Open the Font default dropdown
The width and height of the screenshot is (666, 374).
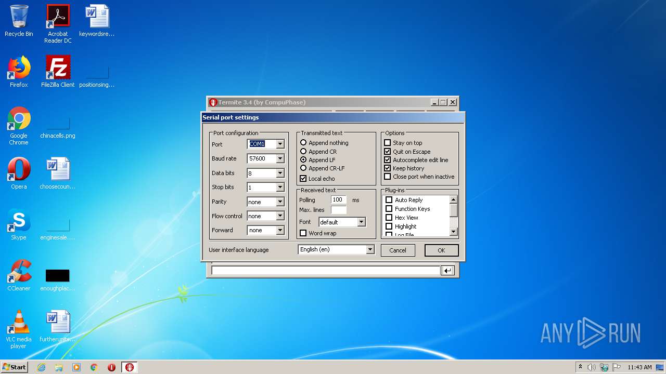[x=361, y=222]
